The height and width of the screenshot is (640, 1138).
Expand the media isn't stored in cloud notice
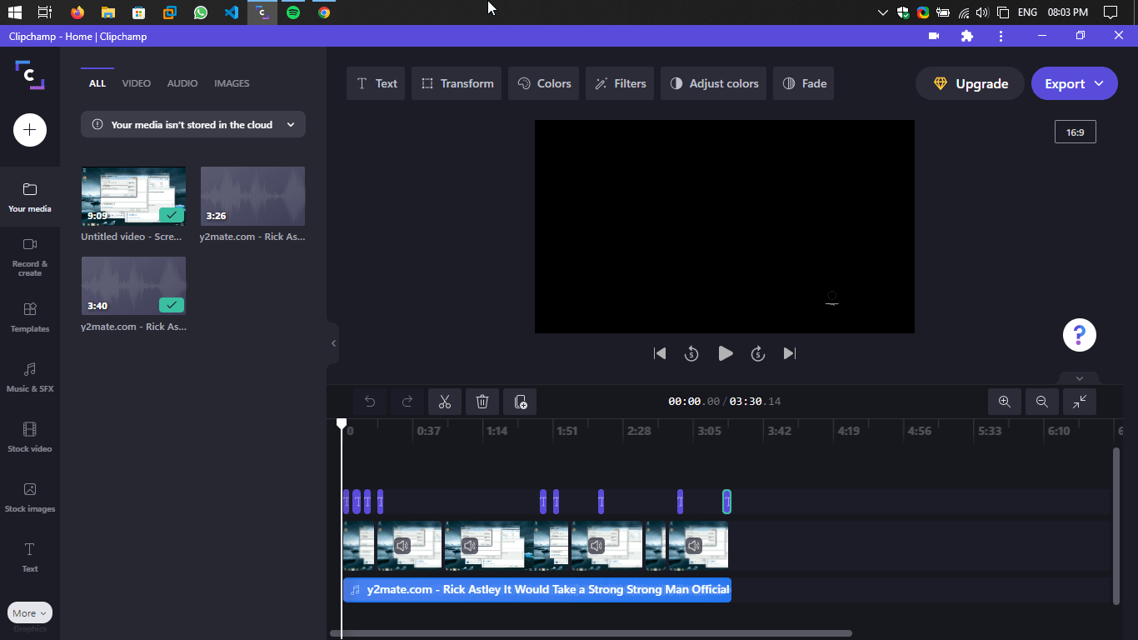point(193,124)
